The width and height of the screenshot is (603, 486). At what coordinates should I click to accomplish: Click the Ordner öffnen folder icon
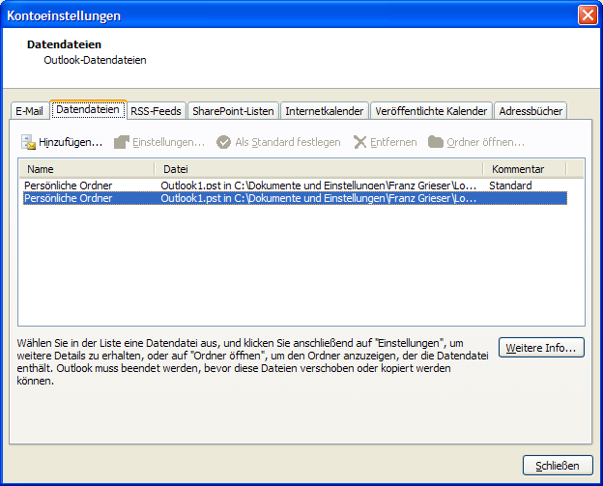pos(436,142)
